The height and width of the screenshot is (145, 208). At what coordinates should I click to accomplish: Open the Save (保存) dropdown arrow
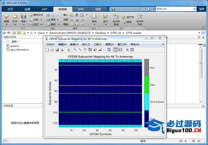[24, 25]
